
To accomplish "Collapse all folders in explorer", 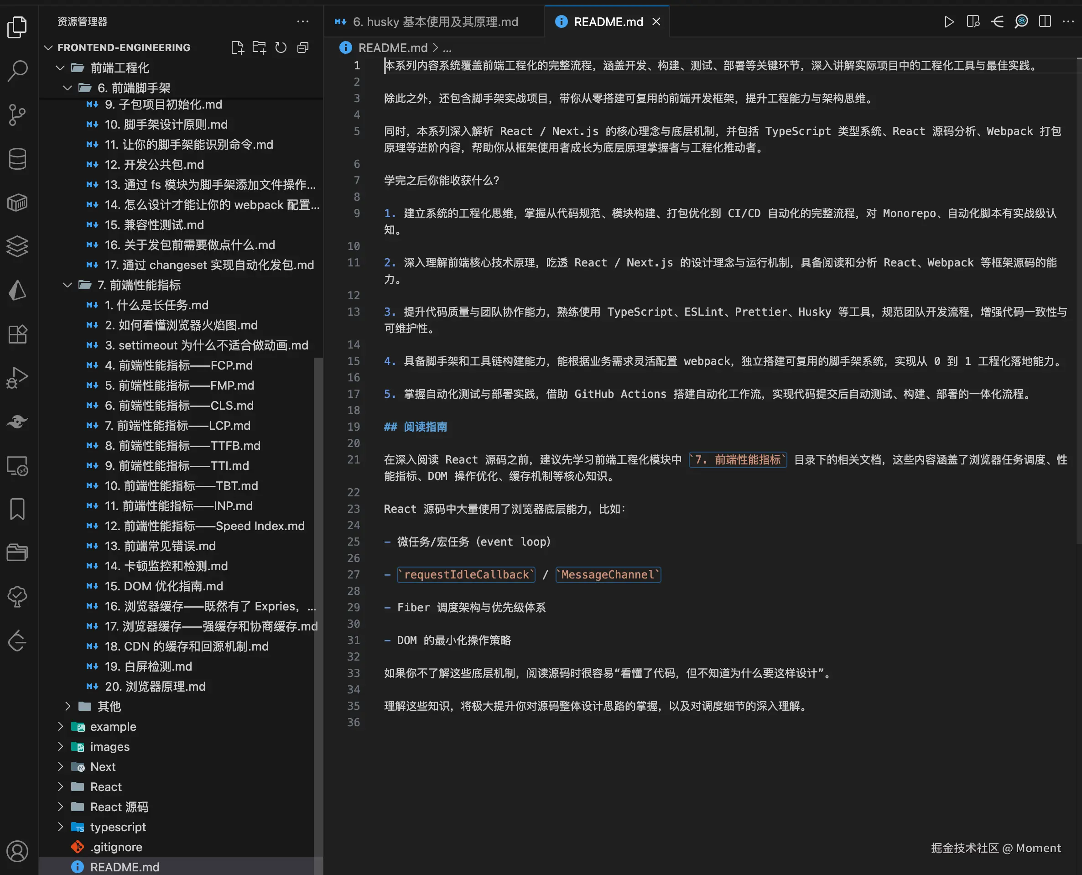I will pos(303,47).
